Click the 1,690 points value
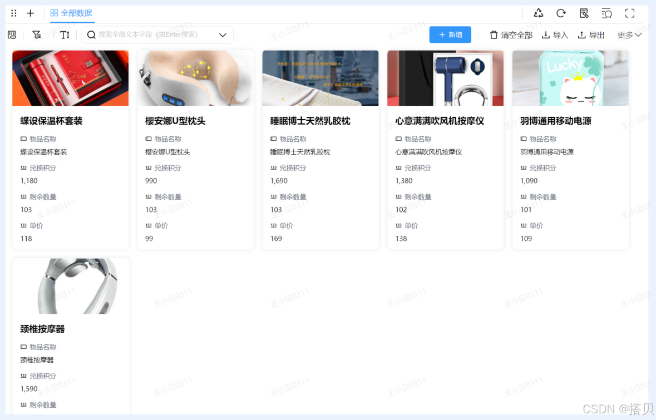This screenshot has width=656, height=420. tap(279, 181)
